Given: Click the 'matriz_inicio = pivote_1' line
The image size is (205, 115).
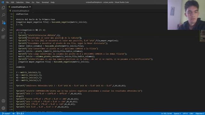Looking at the screenshot, I should (x=51, y=51).
